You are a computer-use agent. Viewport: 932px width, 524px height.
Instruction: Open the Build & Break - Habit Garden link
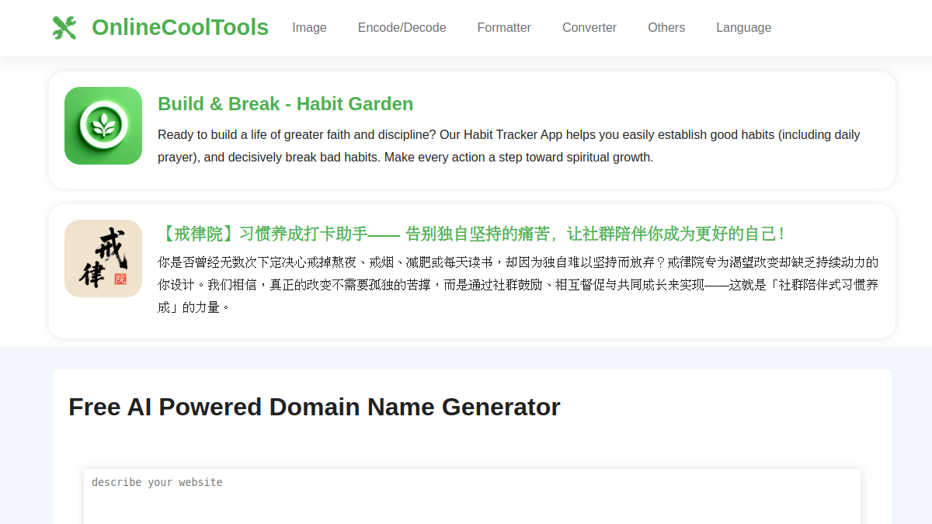coord(285,104)
